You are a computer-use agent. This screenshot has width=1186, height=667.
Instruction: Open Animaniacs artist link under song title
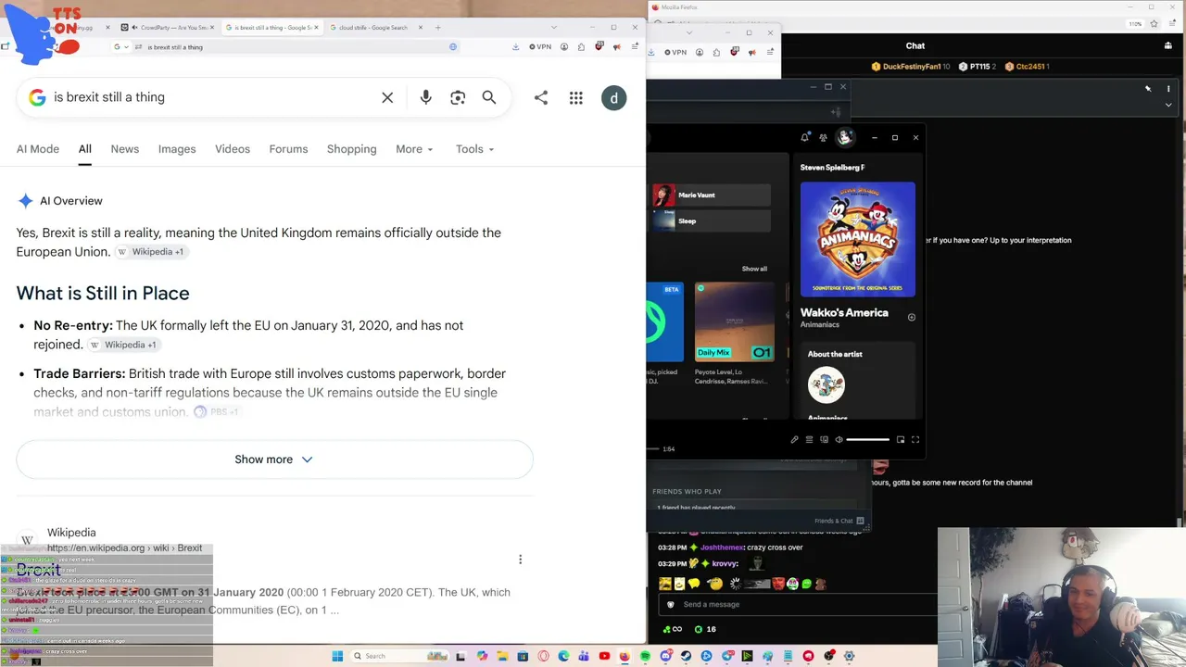click(820, 325)
